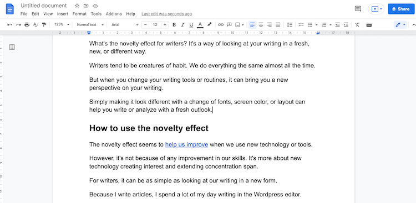Click the increase indent icon
Screen dimensions: 416x203
346,24
